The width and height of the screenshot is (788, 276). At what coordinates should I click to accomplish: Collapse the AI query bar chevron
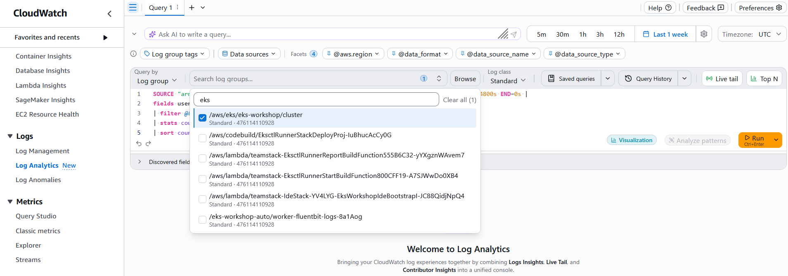pos(134,34)
